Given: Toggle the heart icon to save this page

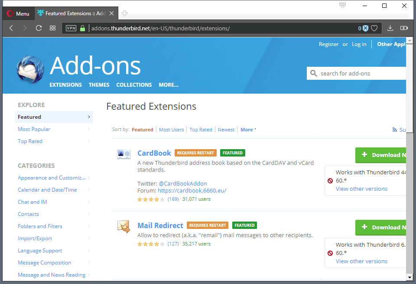Looking at the screenshot, I should click(374, 28).
